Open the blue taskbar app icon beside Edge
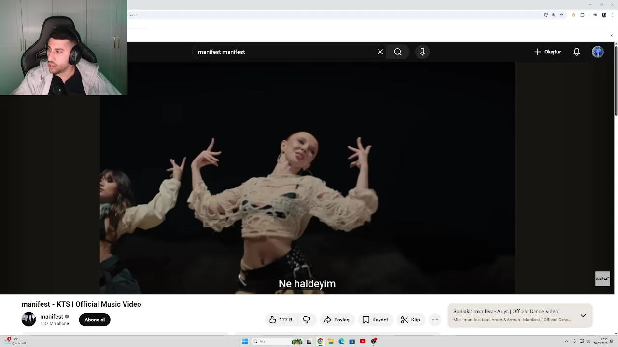The width and height of the screenshot is (618, 347). pos(352,341)
